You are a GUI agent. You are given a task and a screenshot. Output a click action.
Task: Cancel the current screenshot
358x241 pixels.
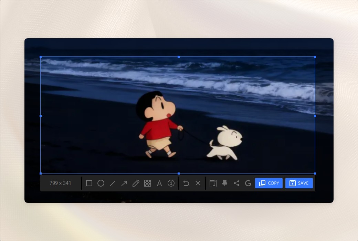point(198,183)
